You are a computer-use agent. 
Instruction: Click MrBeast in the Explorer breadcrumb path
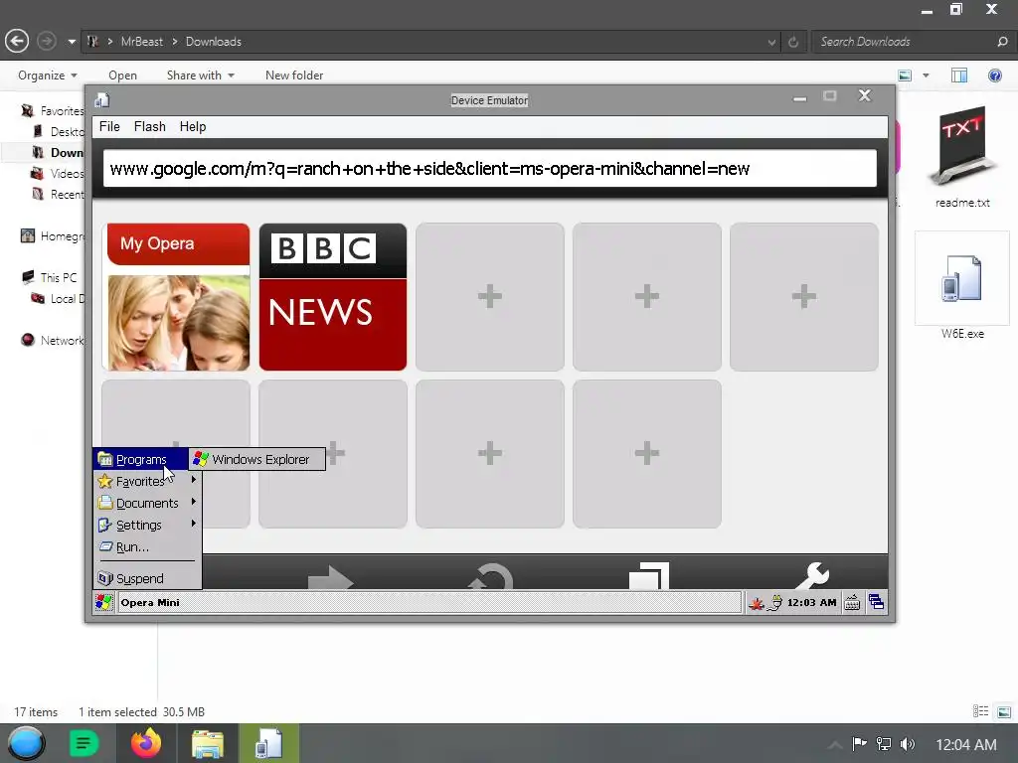click(x=142, y=42)
